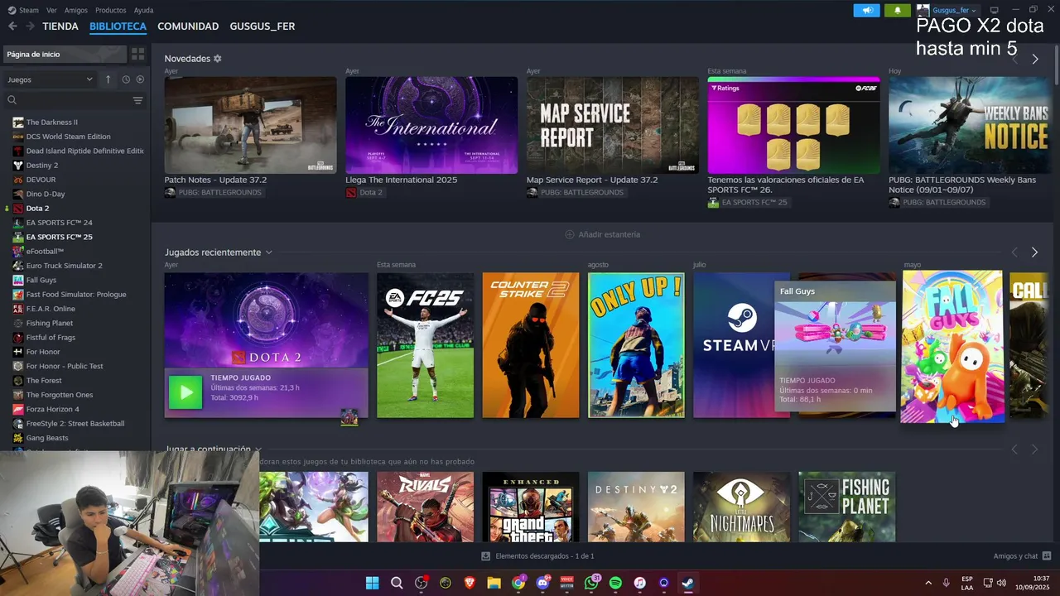Advance Jugados recientemente shelf right arrow
The width and height of the screenshot is (1060, 596).
[x=1034, y=252]
